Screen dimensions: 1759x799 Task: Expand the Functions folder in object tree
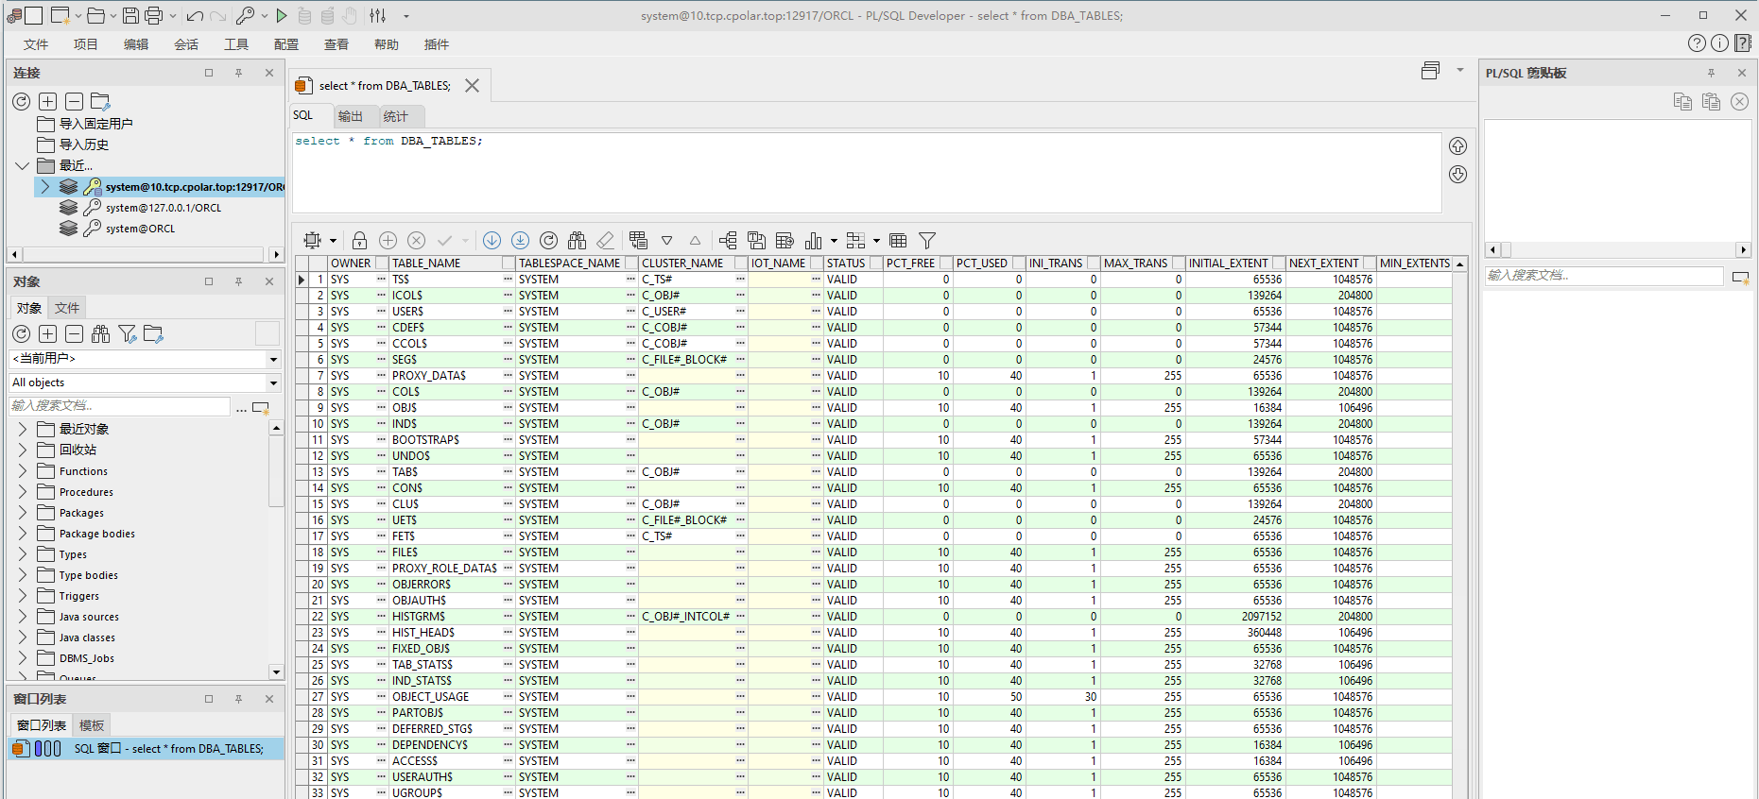(x=23, y=471)
